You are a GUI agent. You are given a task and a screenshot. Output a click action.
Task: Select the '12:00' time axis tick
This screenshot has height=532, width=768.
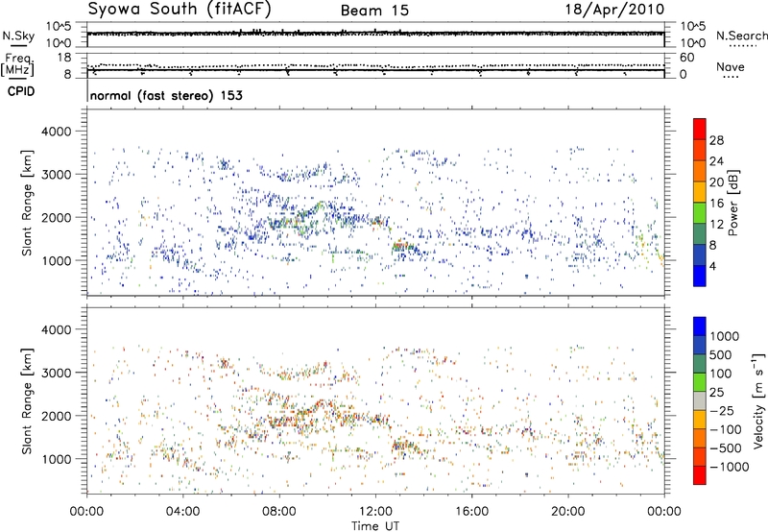[x=375, y=512]
